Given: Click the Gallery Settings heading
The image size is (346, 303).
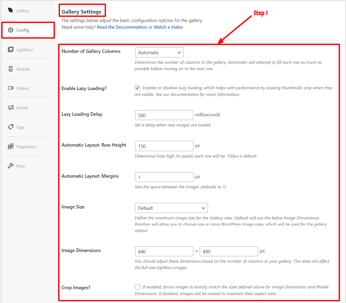Looking at the screenshot, I should click(81, 12).
